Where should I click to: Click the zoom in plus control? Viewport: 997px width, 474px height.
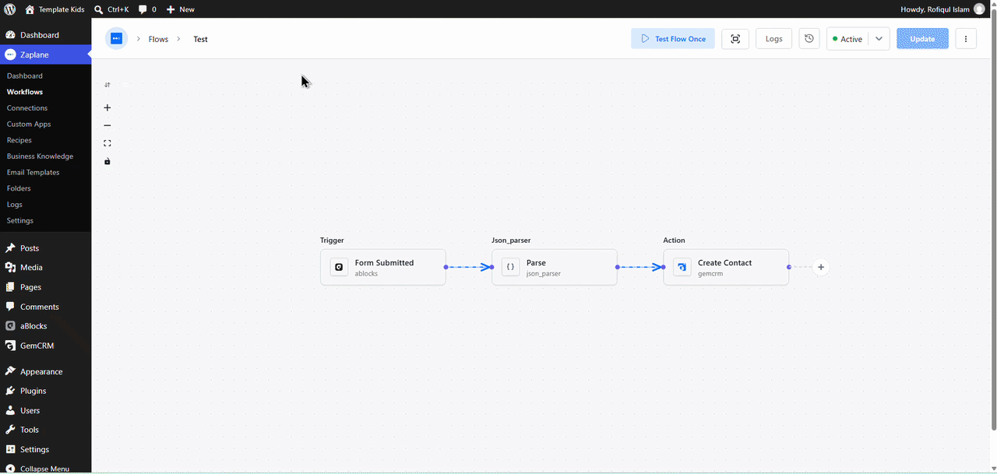(x=107, y=107)
